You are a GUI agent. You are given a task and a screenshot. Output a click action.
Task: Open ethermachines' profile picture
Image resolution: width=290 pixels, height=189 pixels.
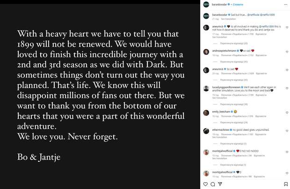(205, 130)
